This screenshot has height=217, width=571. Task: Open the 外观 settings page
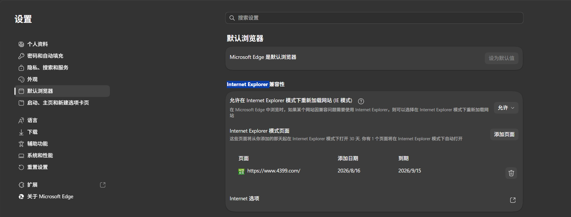(x=62, y=79)
